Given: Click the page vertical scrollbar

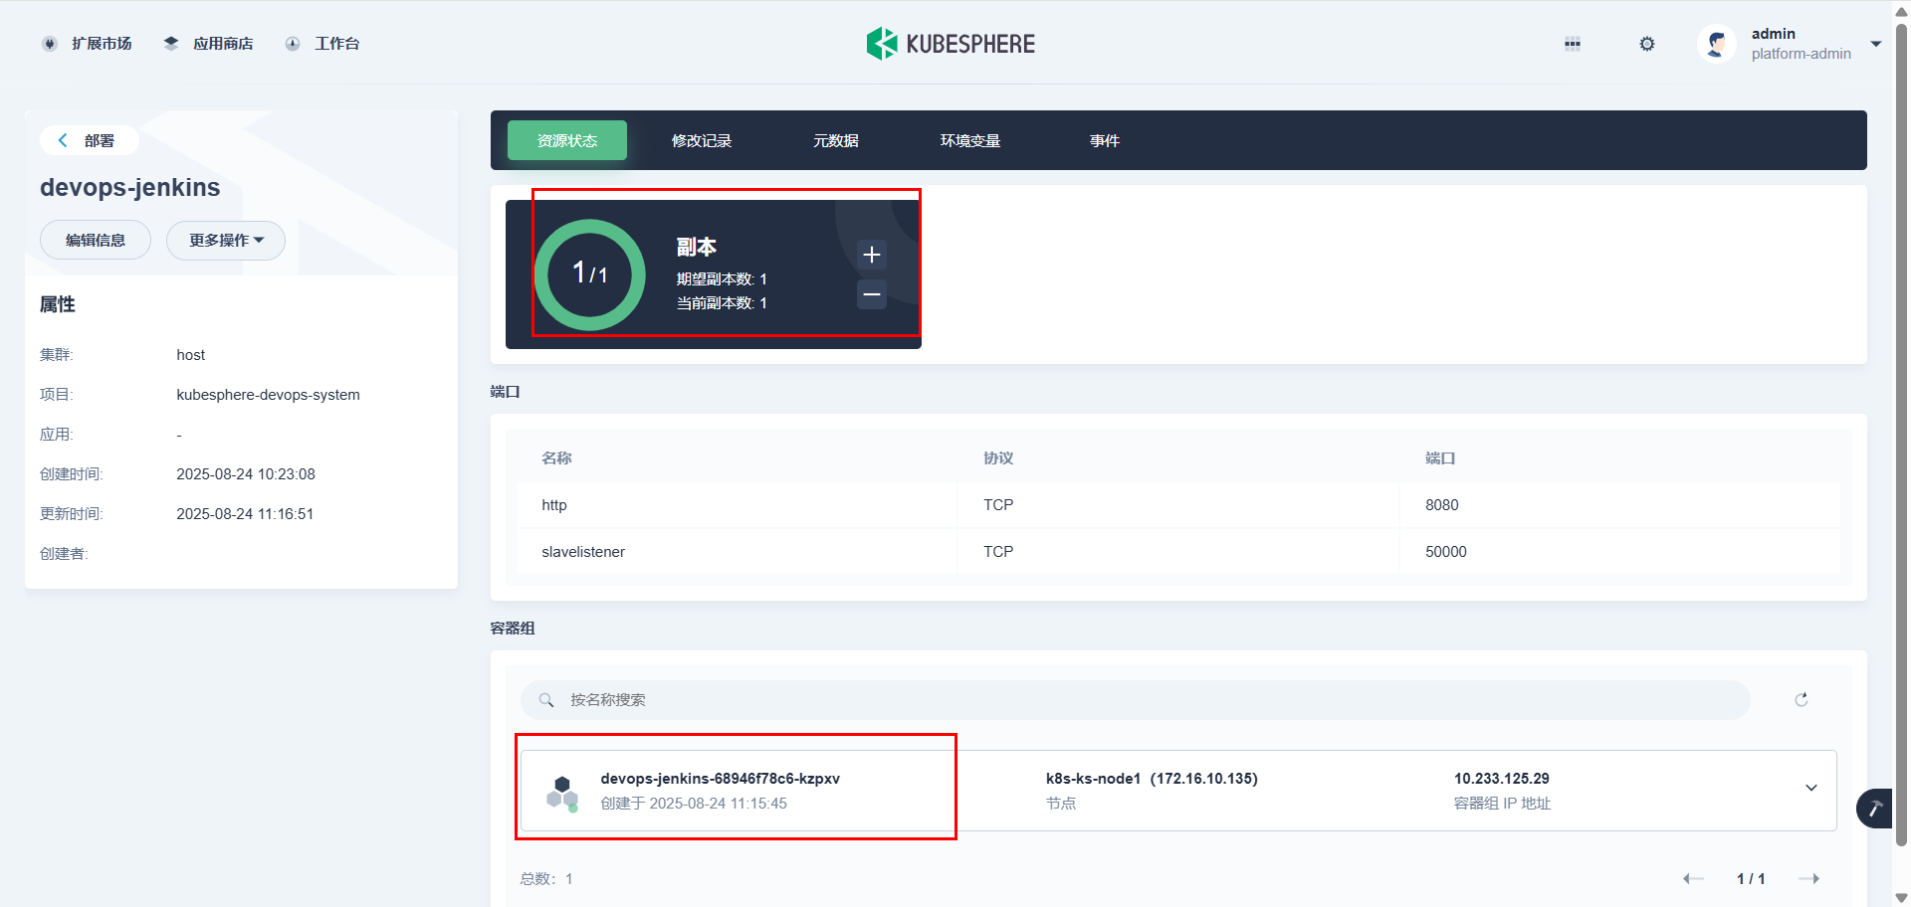Looking at the screenshot, I should pos(1901,434).
